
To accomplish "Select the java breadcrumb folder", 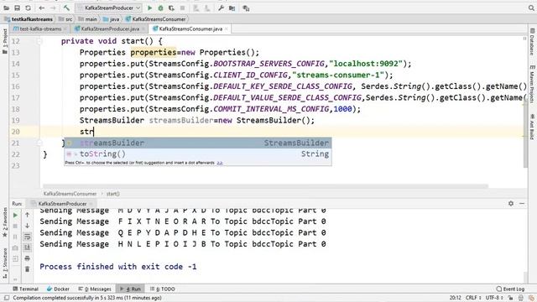I will coord(111,19).
